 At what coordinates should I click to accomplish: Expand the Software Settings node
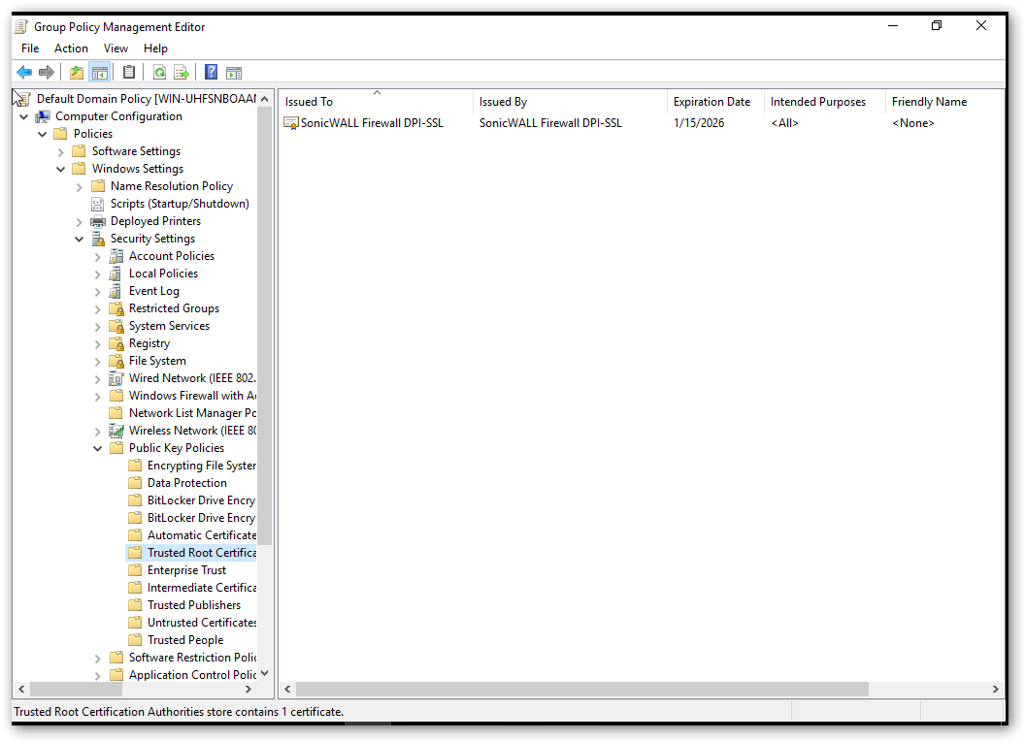(61, 151)
